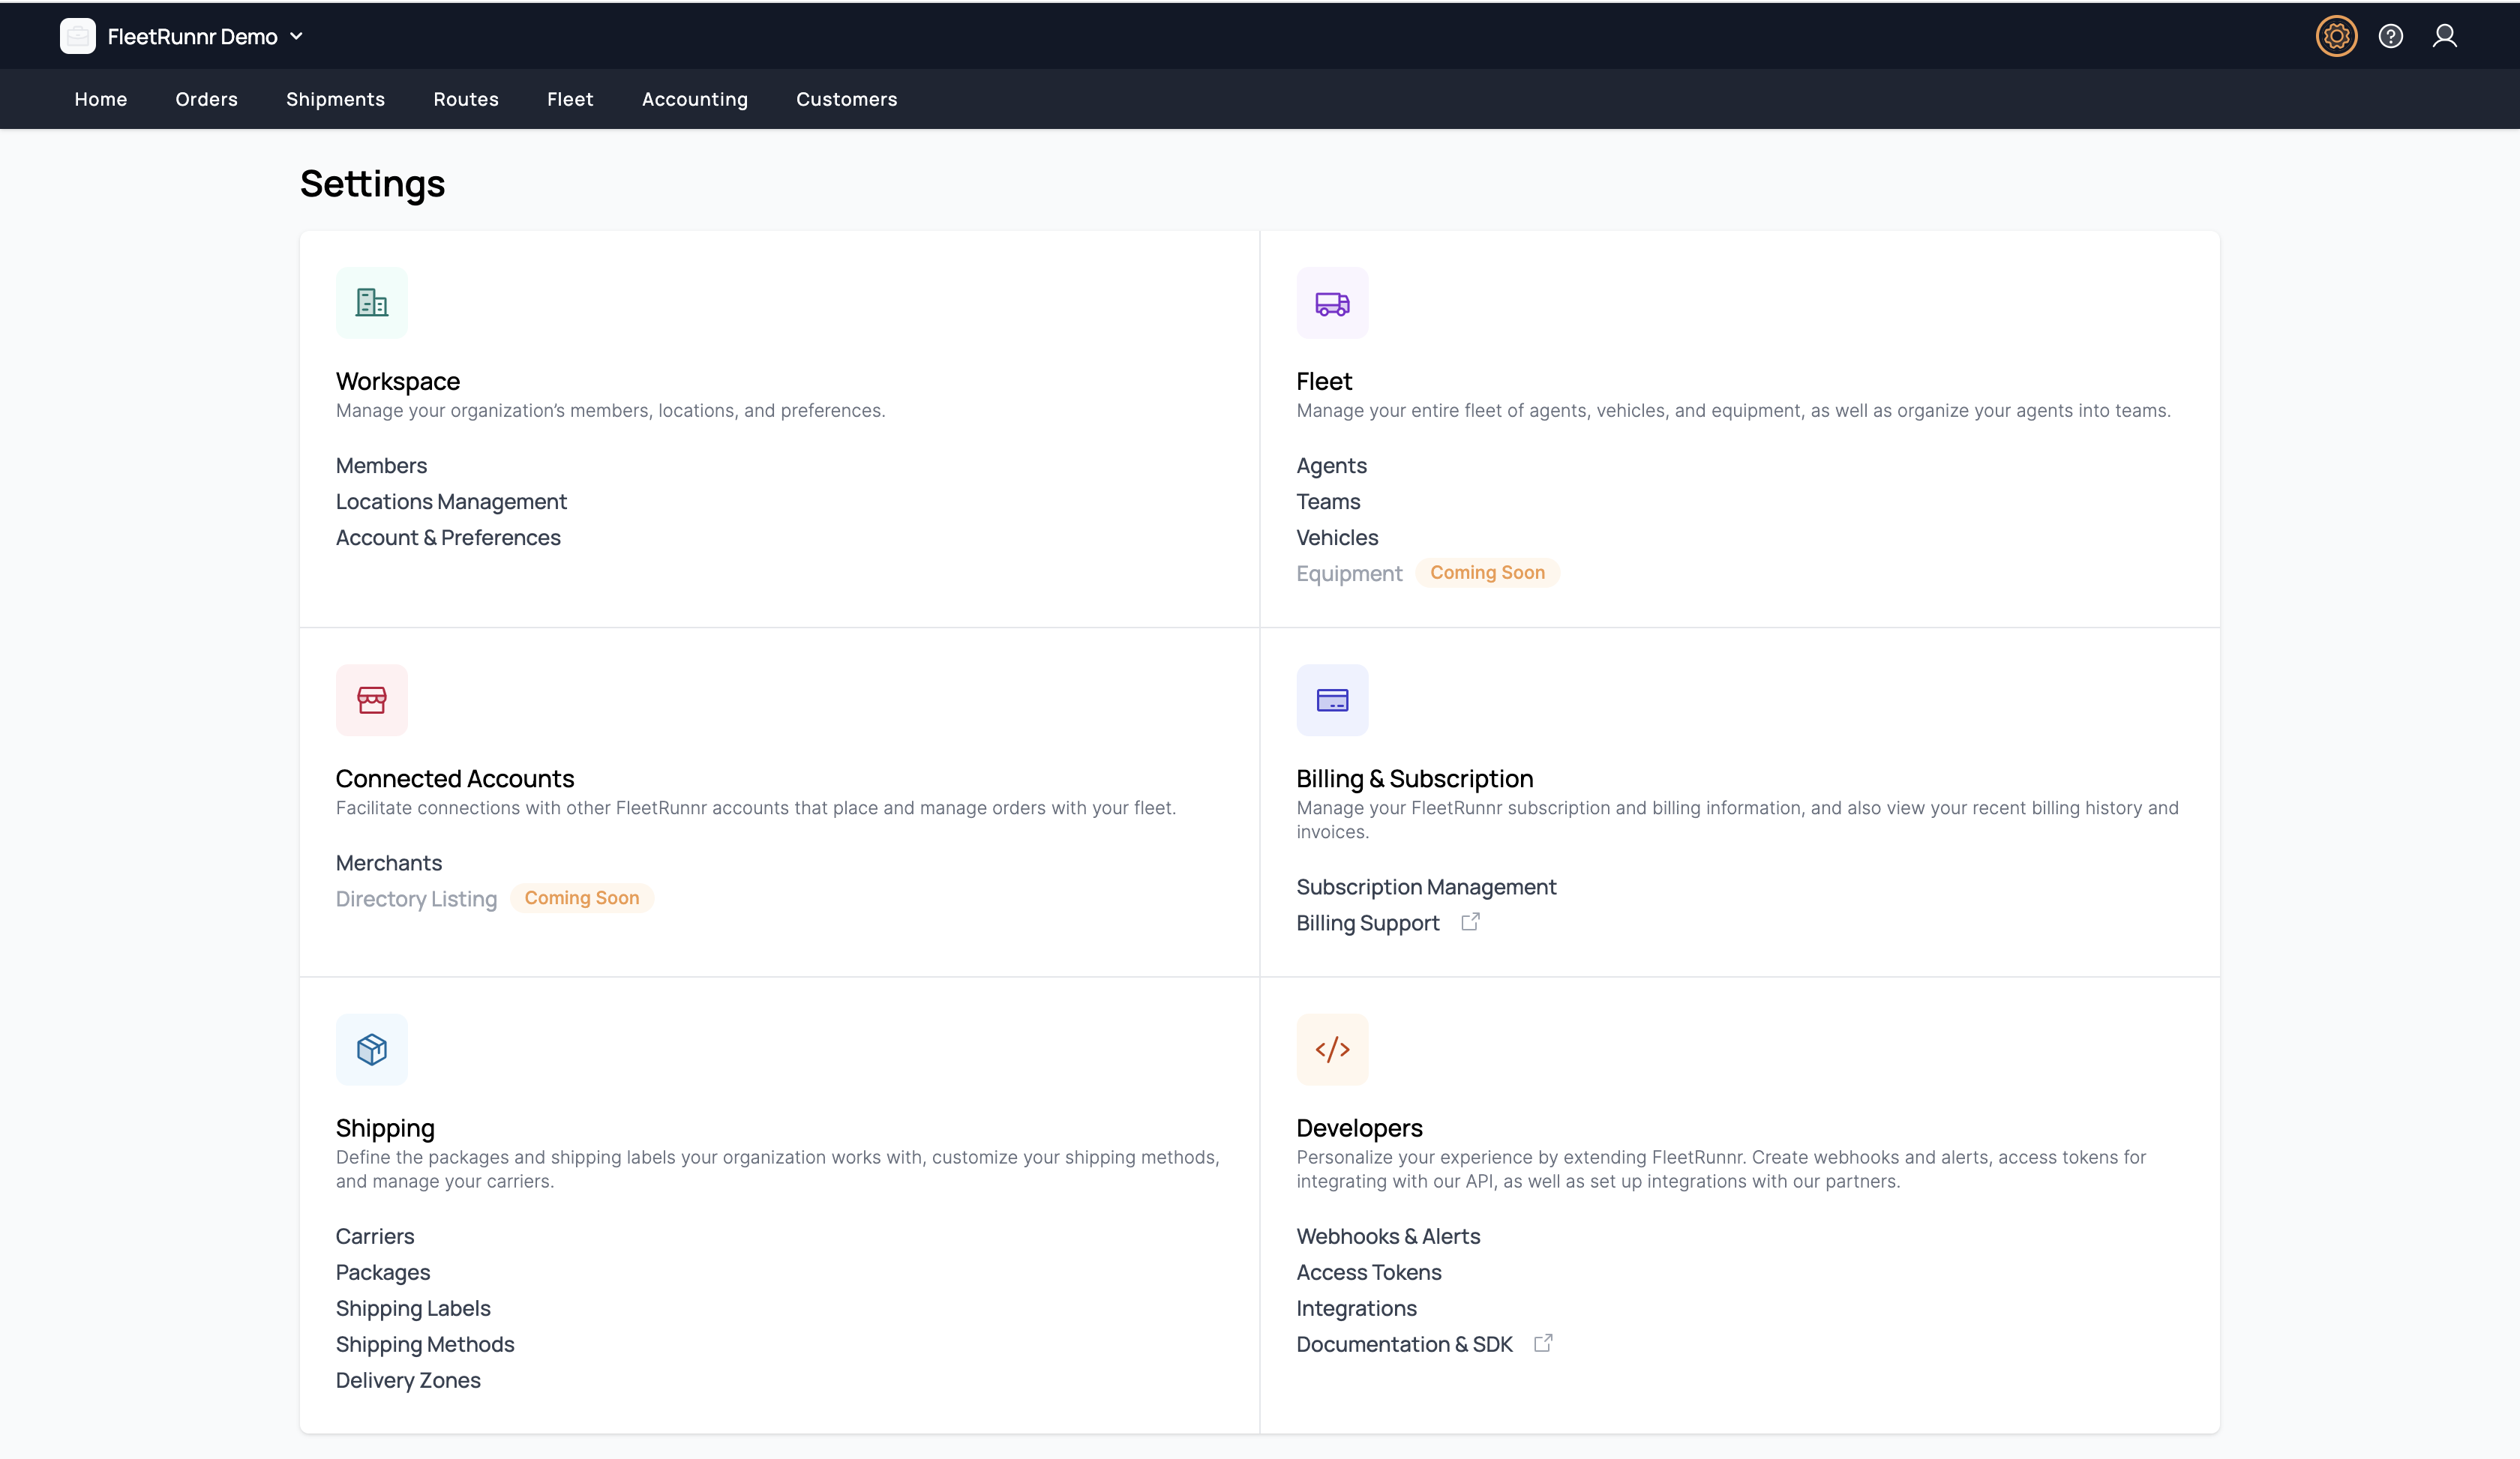Open the user account icon top right
The width and height of the screenshot is (2520, 1459).
2446,36
